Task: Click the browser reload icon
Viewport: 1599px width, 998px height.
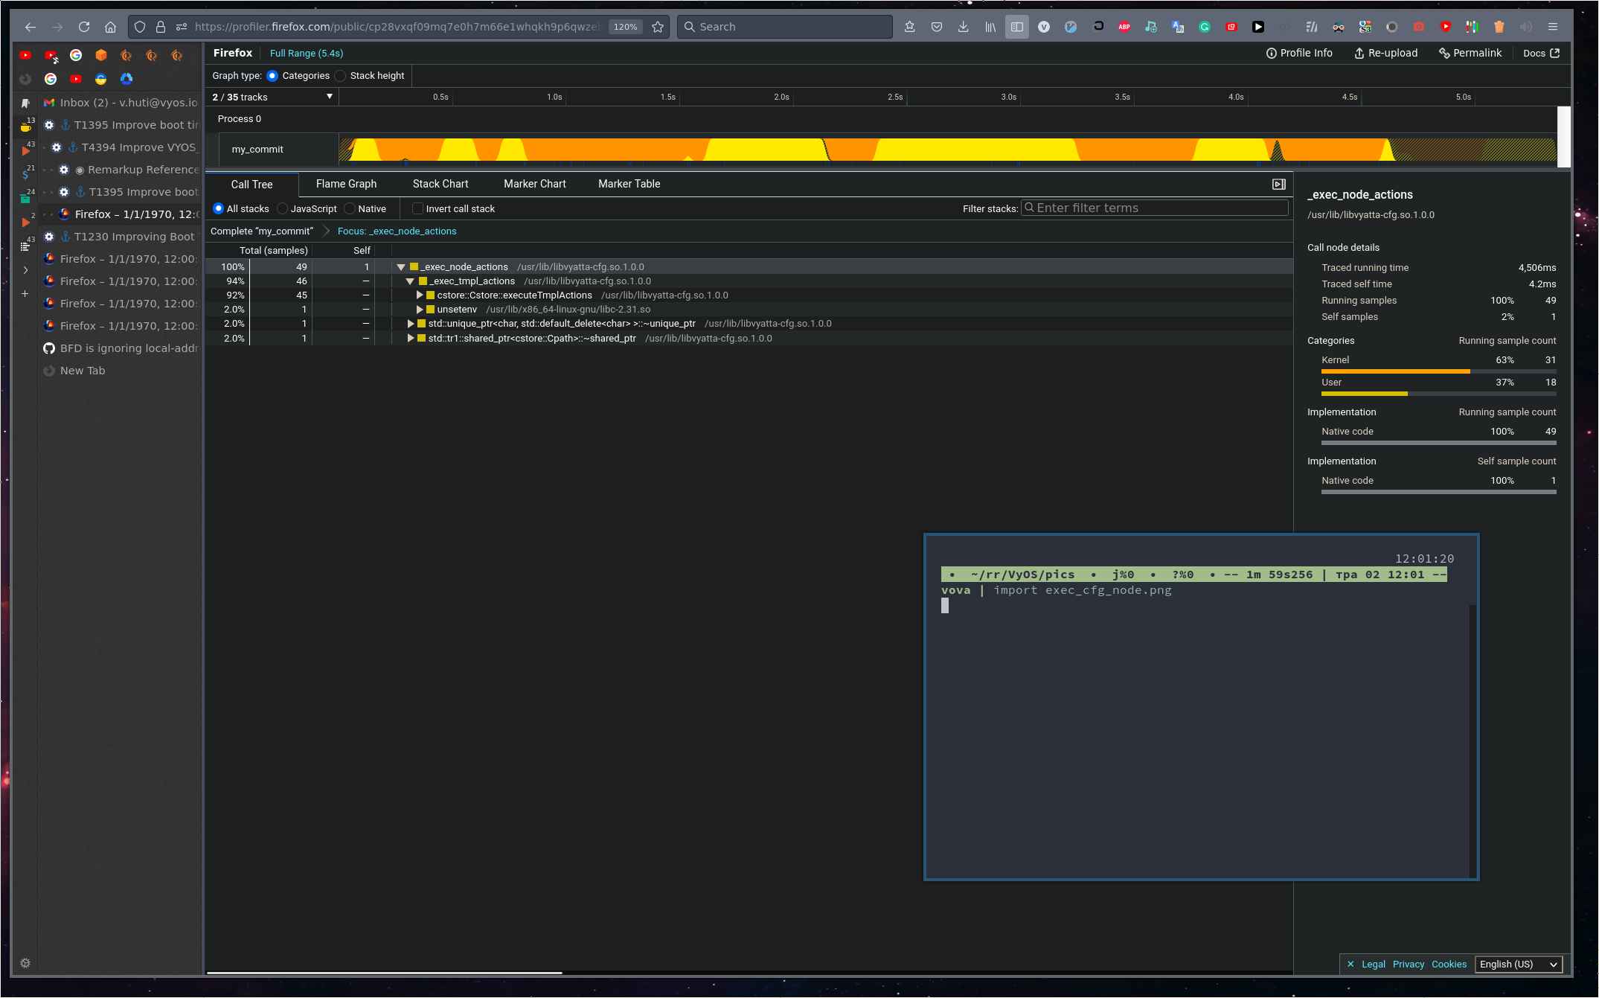Action: 84,27
